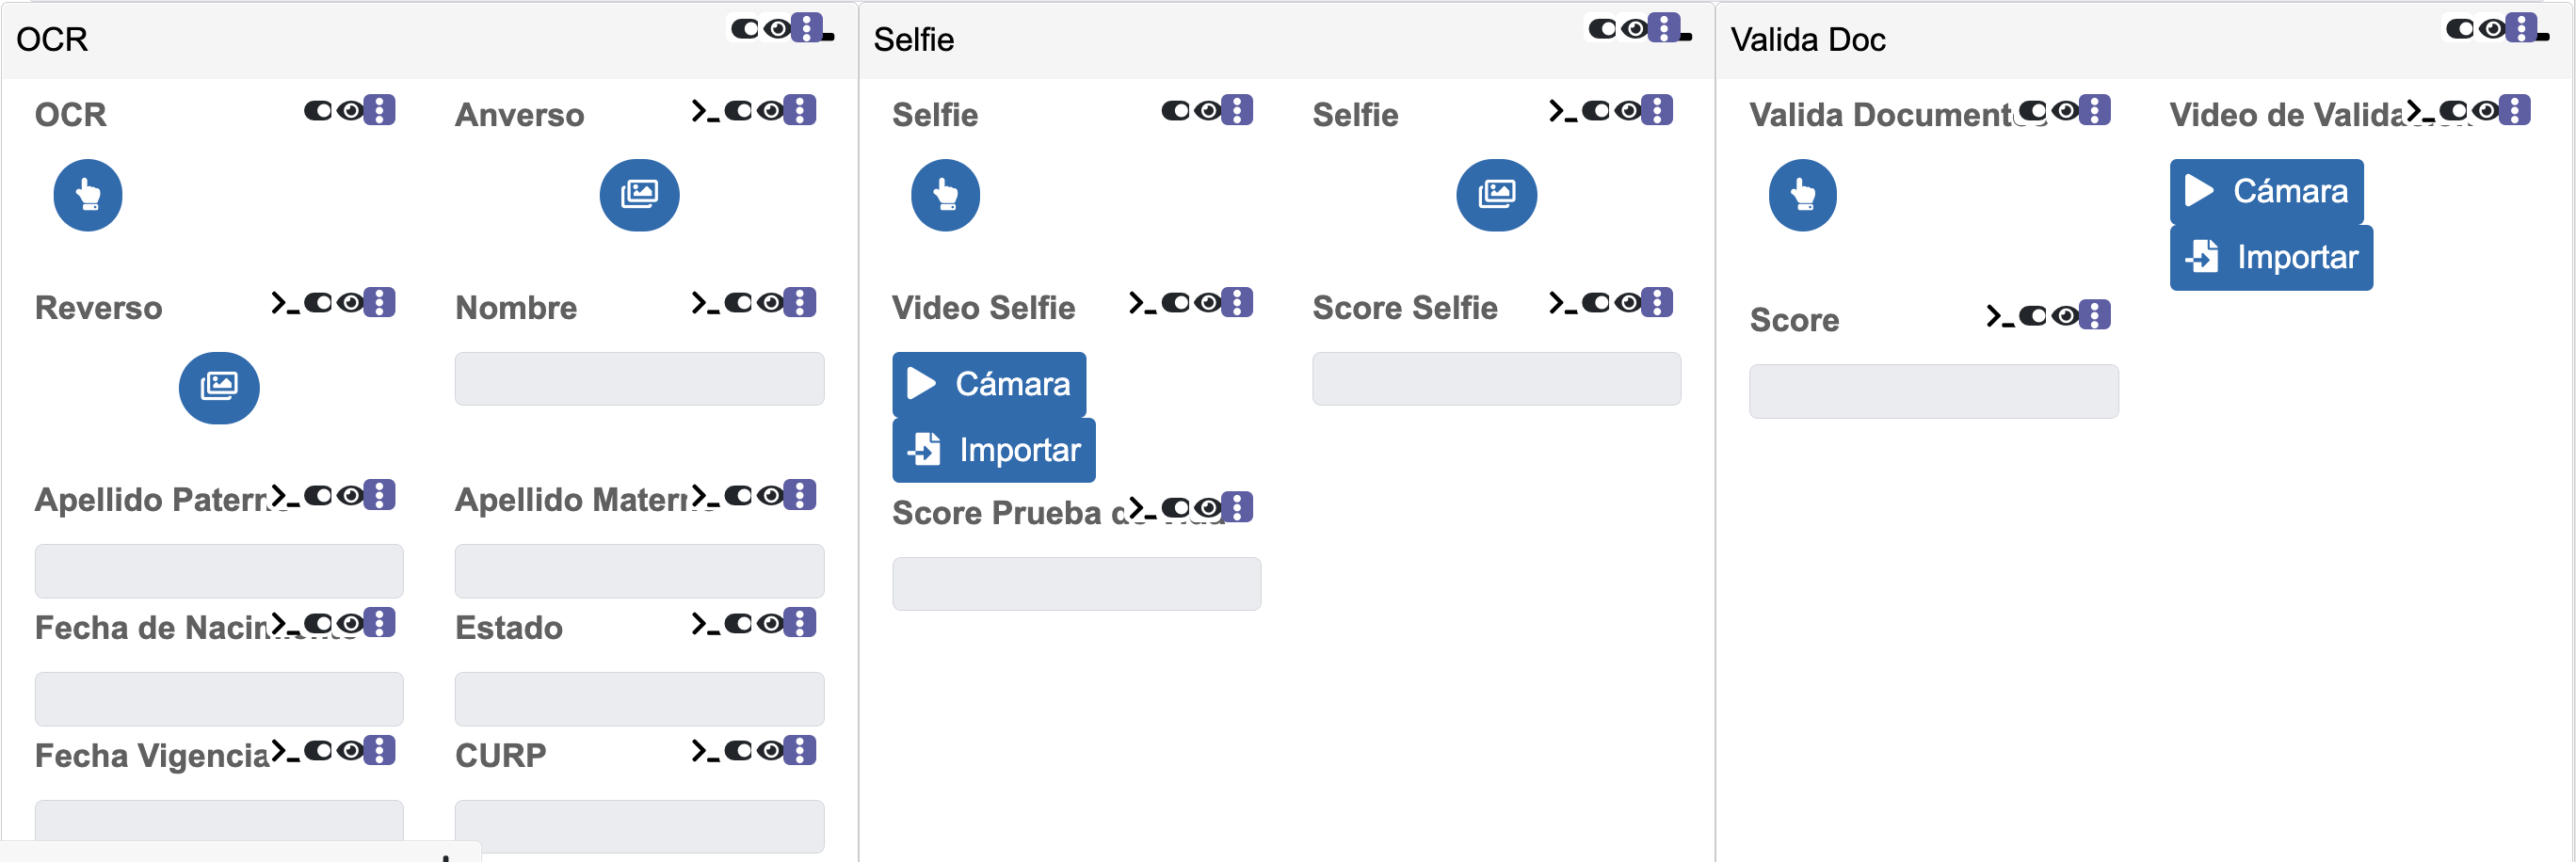Click the Nombre text input field
Viewport: 2576px width, 862px height.
pos(639,379)
